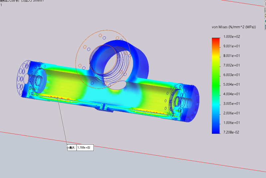Open the second icon on right-edge task pane

(265, 10)
